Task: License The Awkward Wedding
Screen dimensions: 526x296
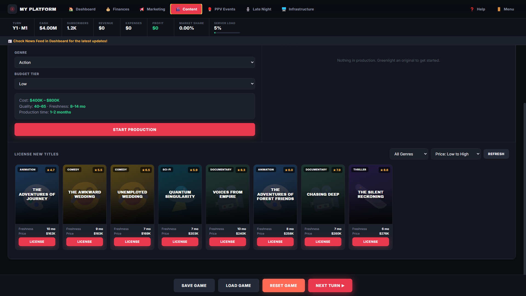Action: pyautogui.click(x=85, y=242)
